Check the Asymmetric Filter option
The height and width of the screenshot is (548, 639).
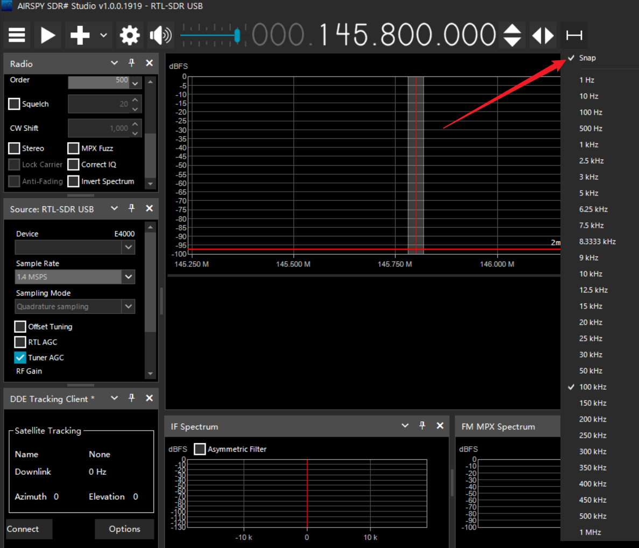200,449
